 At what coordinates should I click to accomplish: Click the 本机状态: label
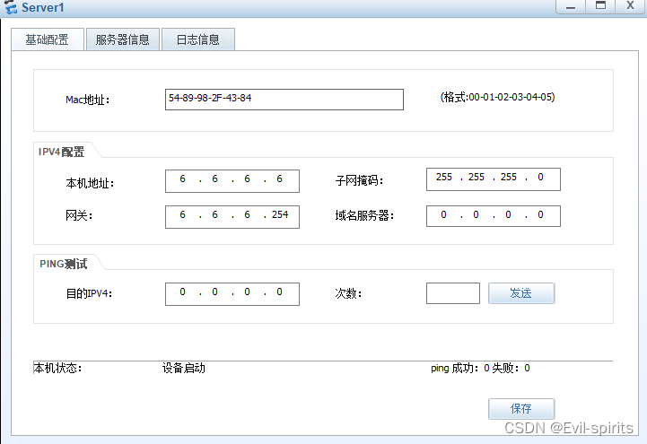57,368
